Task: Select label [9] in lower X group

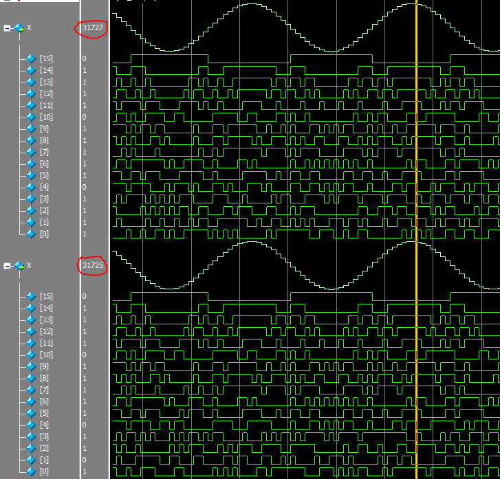Action: (x=44, y=366)
